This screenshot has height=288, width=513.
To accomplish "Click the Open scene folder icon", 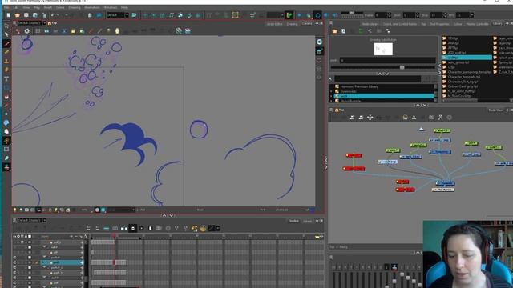I will click(18, 15).
